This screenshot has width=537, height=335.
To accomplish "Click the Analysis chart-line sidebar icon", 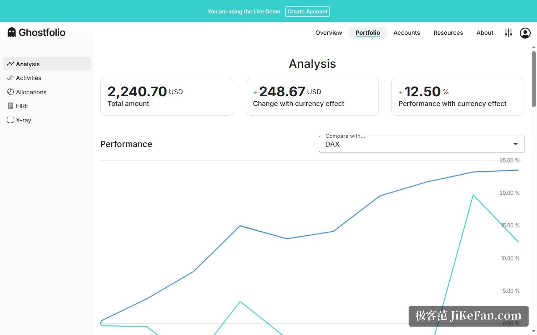I will click(x=10, y=64).
